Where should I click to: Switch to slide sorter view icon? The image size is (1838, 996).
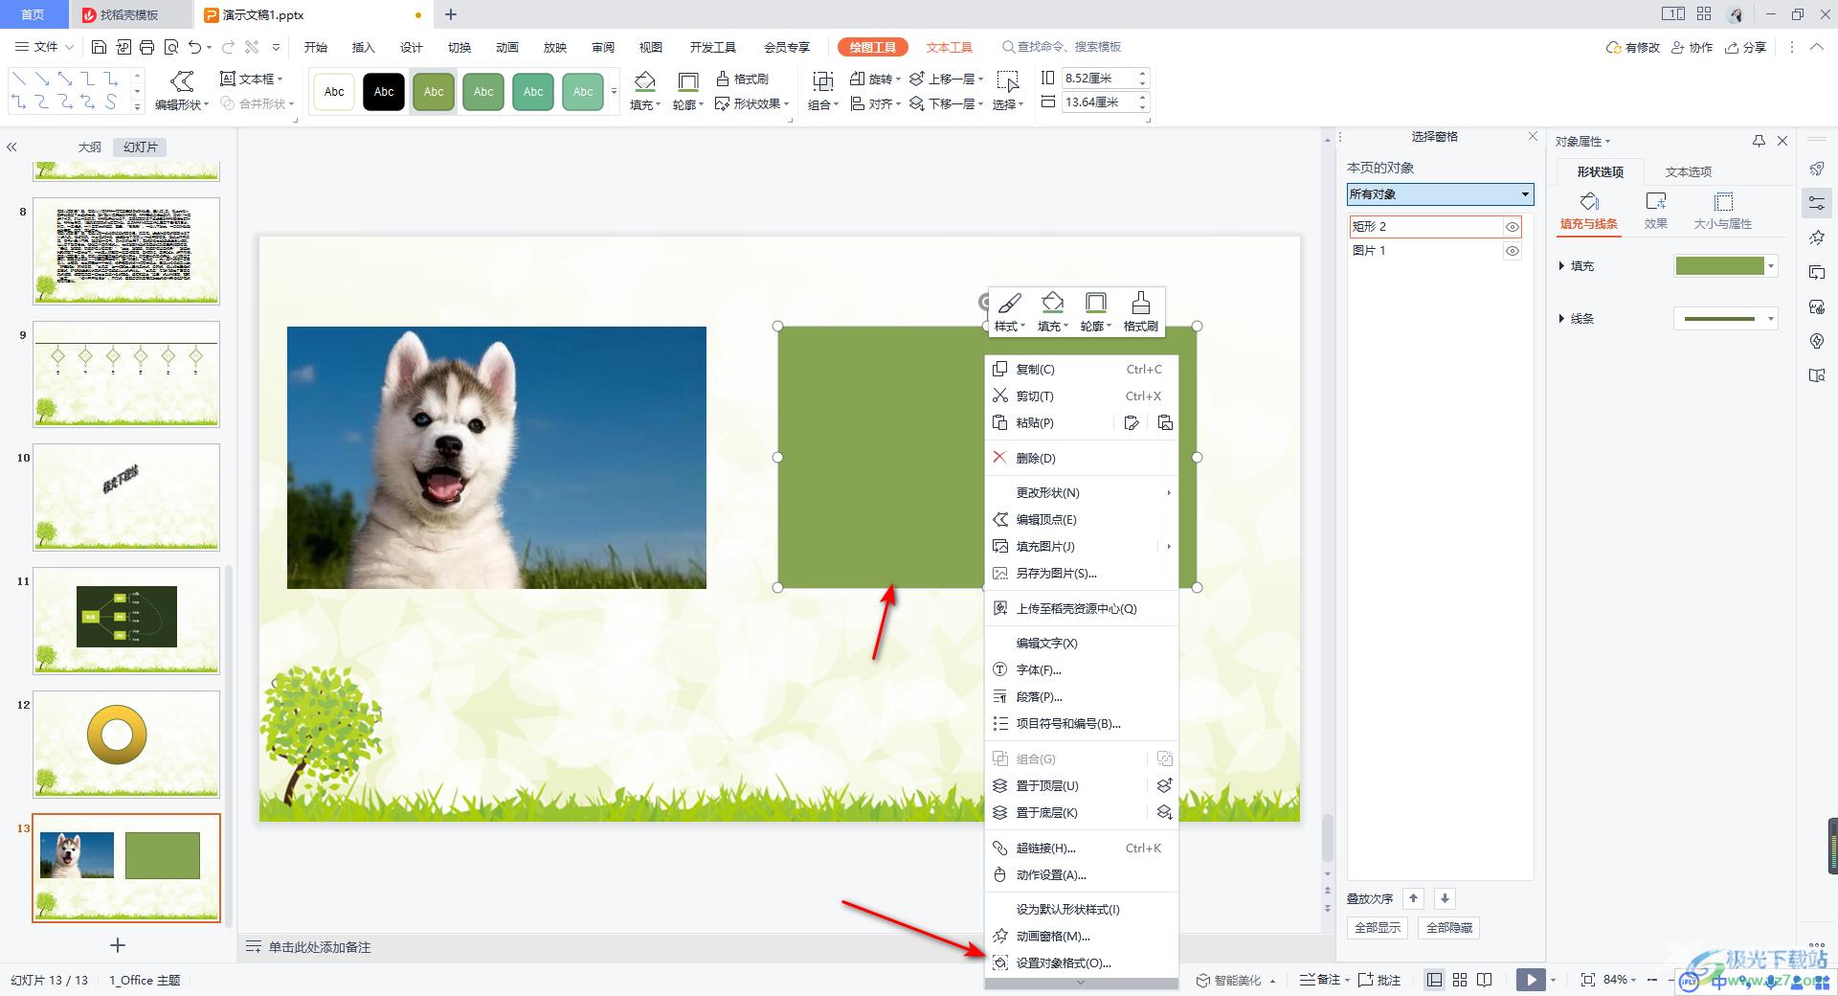tap(1460, 980)
